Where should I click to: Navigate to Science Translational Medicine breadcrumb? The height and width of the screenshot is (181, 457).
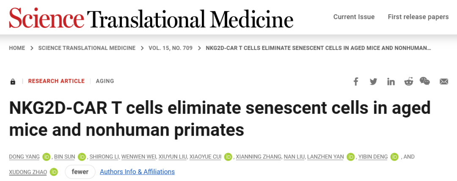click(x=87, y=48)
